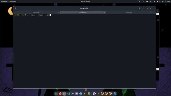
Task: Open the blue round arrow app in dock
Action: coord(81,94)
